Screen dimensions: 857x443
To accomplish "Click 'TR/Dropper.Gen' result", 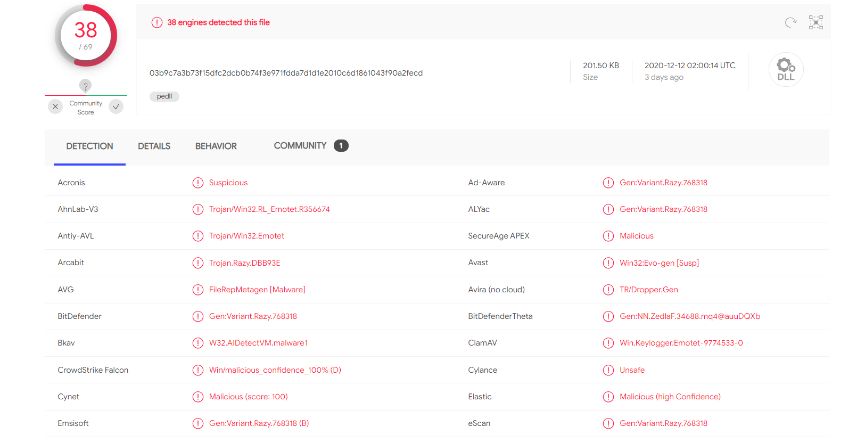I will (x=648, y=290).
